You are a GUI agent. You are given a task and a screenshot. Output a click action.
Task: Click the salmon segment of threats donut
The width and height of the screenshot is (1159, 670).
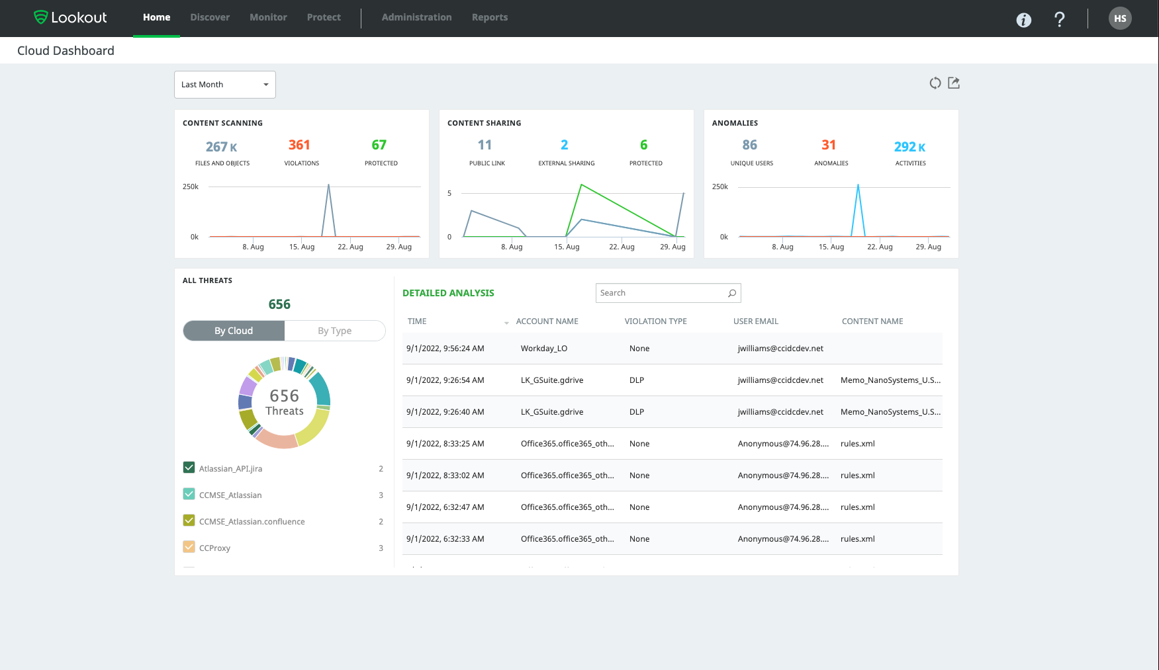click(277, 440)
